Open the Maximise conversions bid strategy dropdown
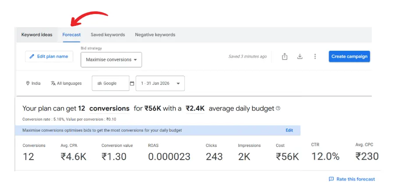The width and height of the screenshot is (395, 192). pyautogui.click(x=111, y=60)
